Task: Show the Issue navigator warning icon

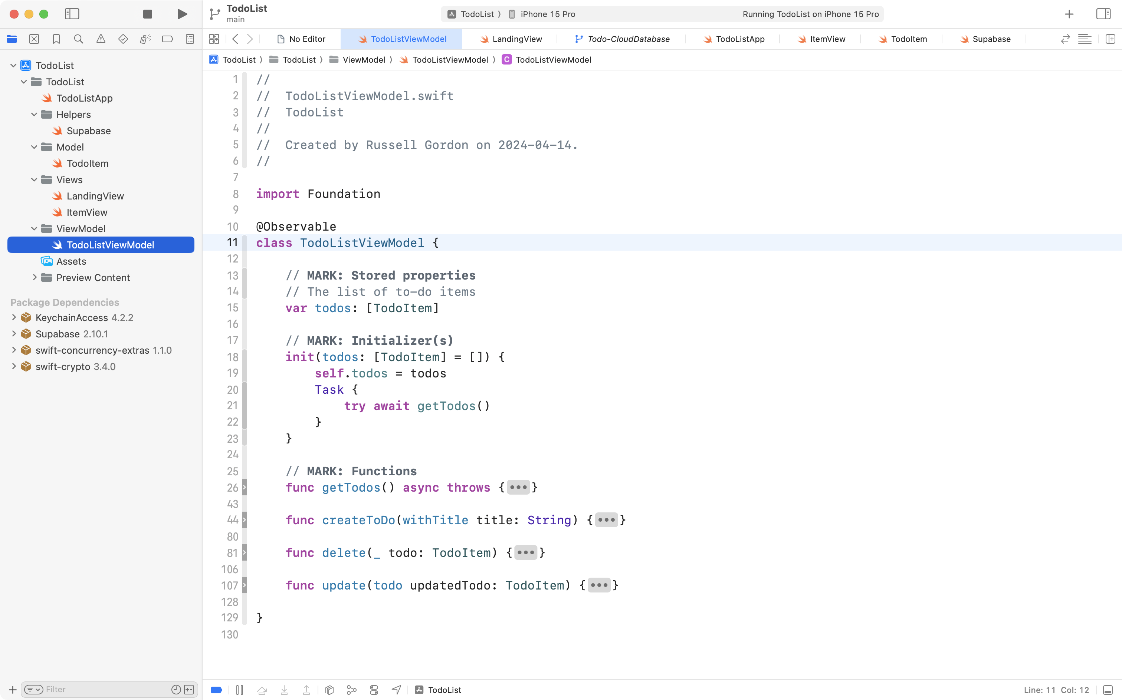Action: click(x=101, y=39)
